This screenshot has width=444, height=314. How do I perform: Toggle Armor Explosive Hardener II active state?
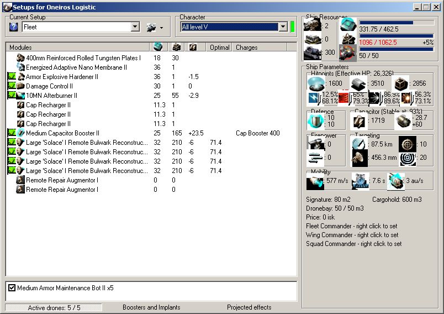(x=12, y=76)
